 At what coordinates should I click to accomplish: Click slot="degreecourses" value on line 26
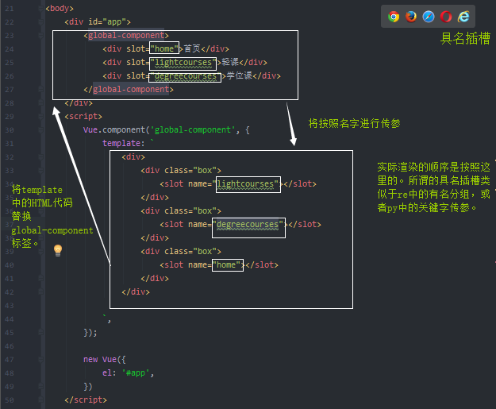(186, 76)
